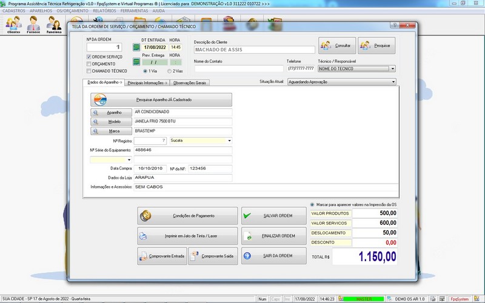Click the printer icon in the status bar
Viewport: 485px width, 303px height.
coord(433,299)
